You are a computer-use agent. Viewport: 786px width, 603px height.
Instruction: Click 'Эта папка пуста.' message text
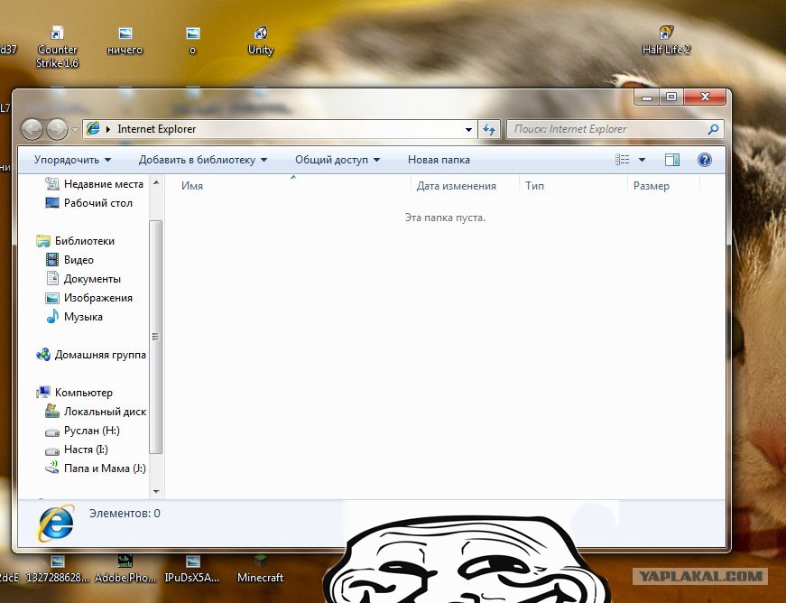click(x=445, y=218)
